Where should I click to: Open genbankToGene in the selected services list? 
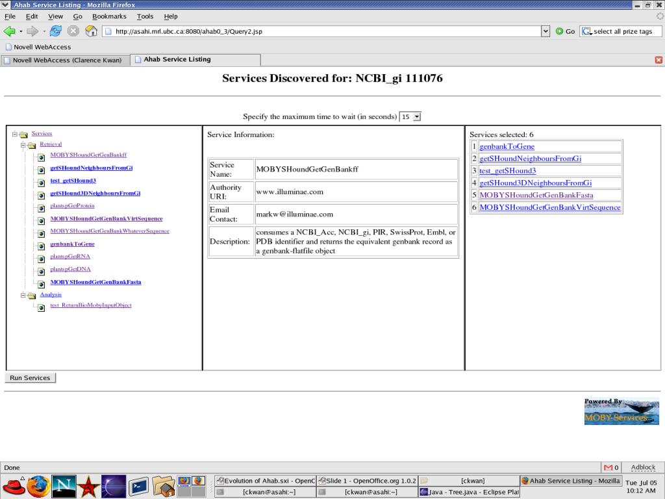507,146
